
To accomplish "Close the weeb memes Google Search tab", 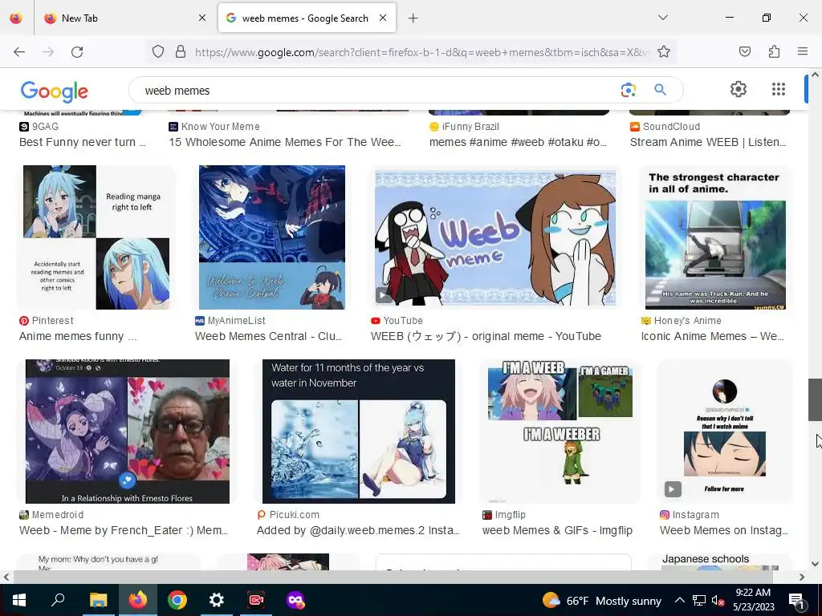I will 383,18.
